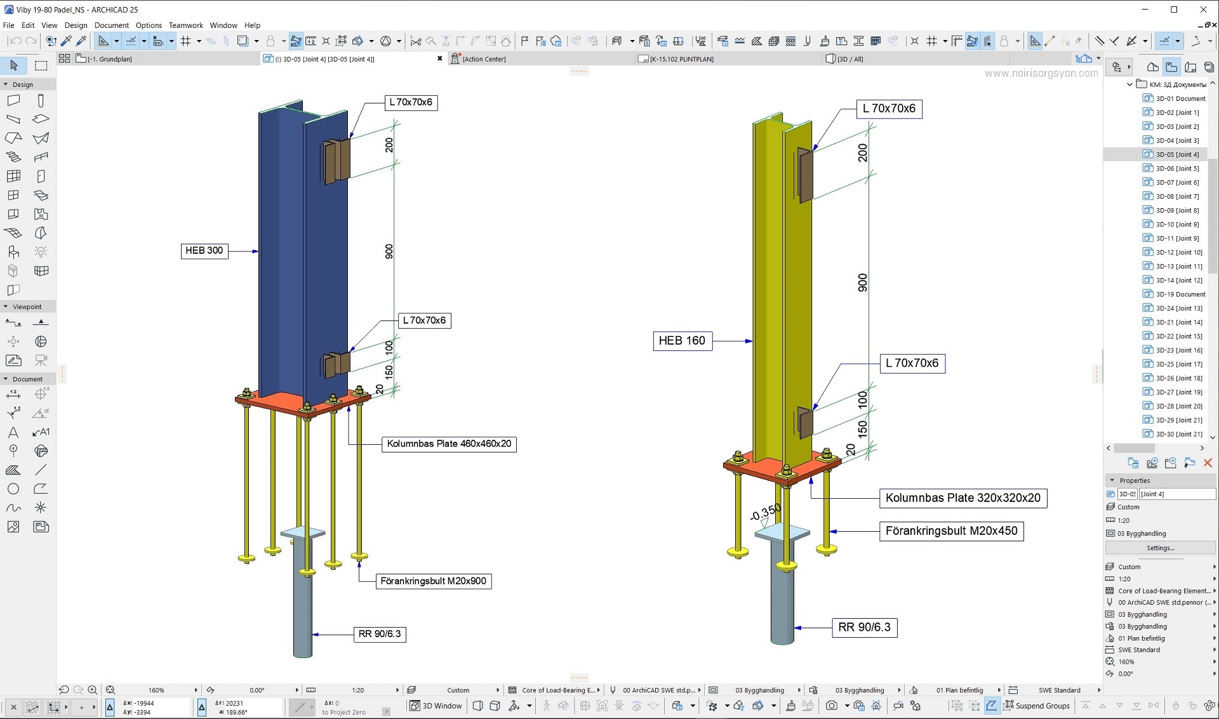
Task: Open the Core of Load-Bearing Elements dropdown
Action: [598, 690]
